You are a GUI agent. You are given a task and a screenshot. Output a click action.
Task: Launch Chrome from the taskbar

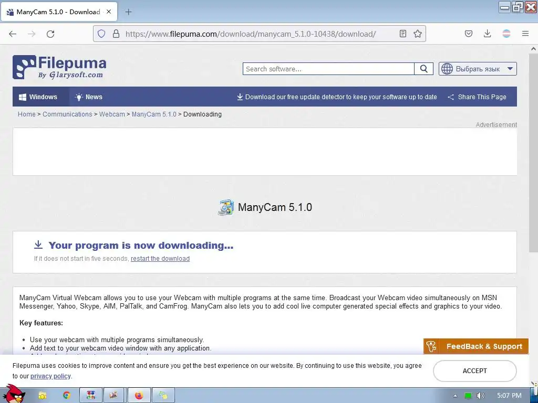point(66,396)
